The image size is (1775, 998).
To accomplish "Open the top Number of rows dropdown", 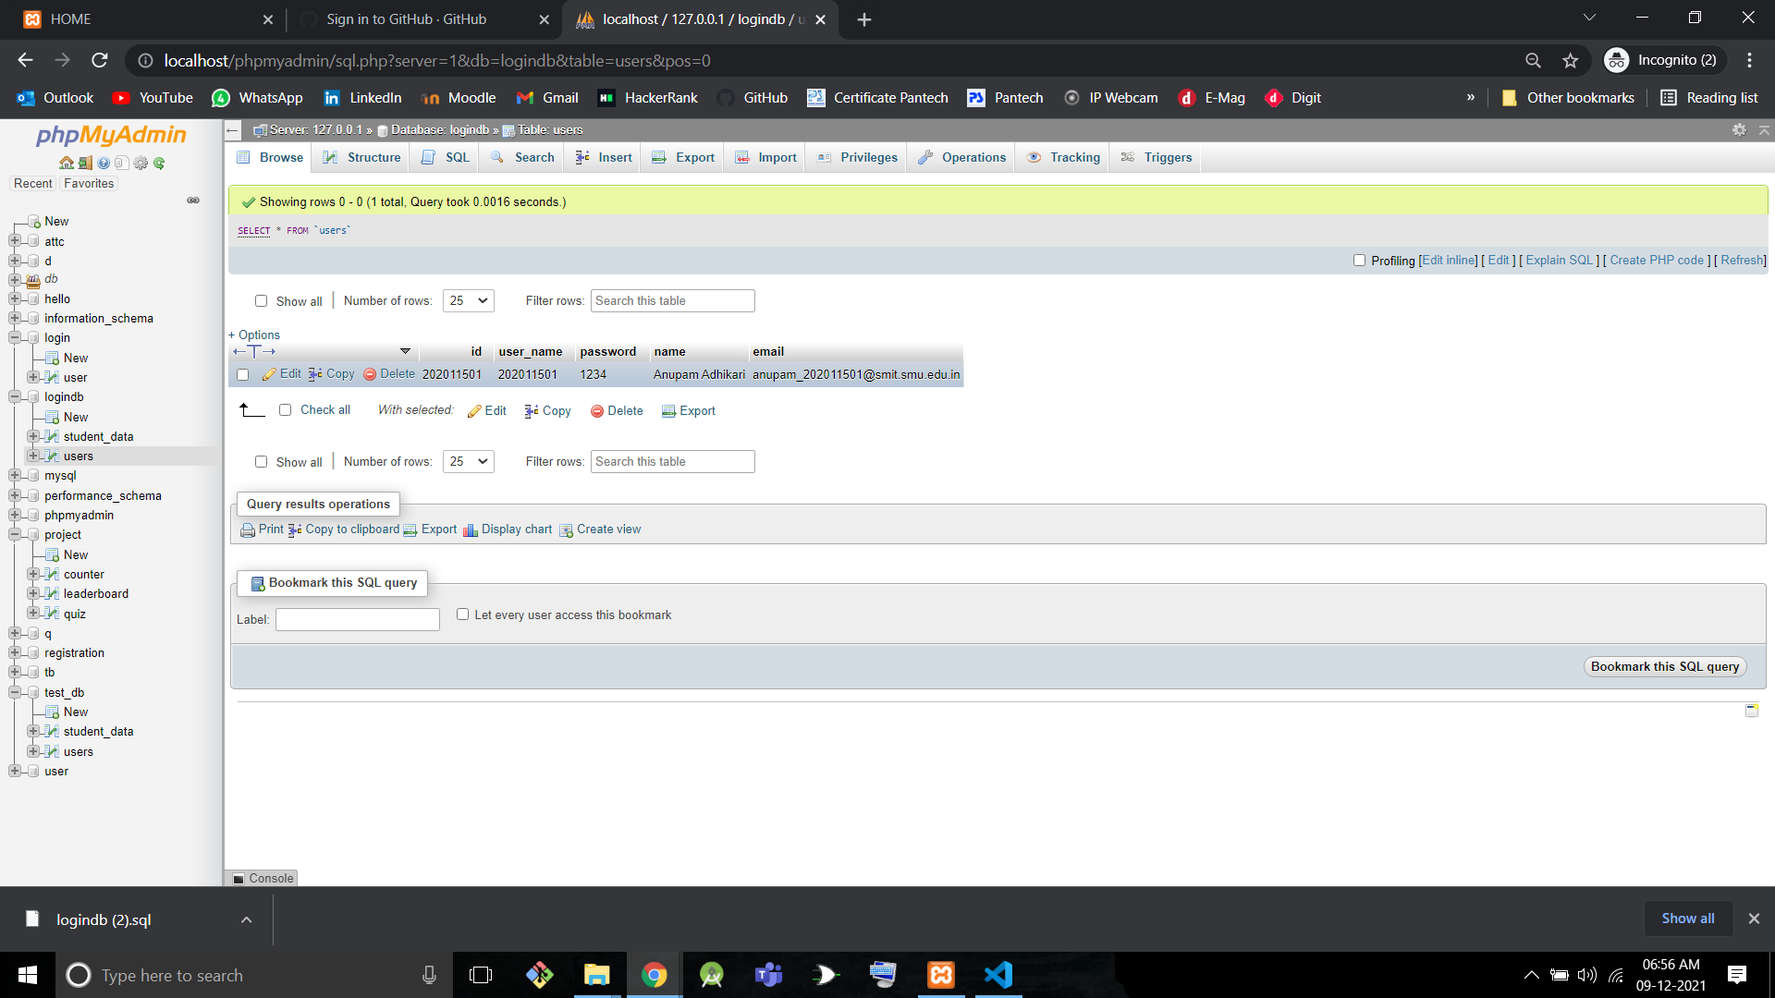I will (x=469, y=301).
